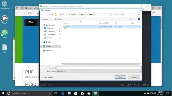
Task: Click the File name input field
Action: coord(98,68)
